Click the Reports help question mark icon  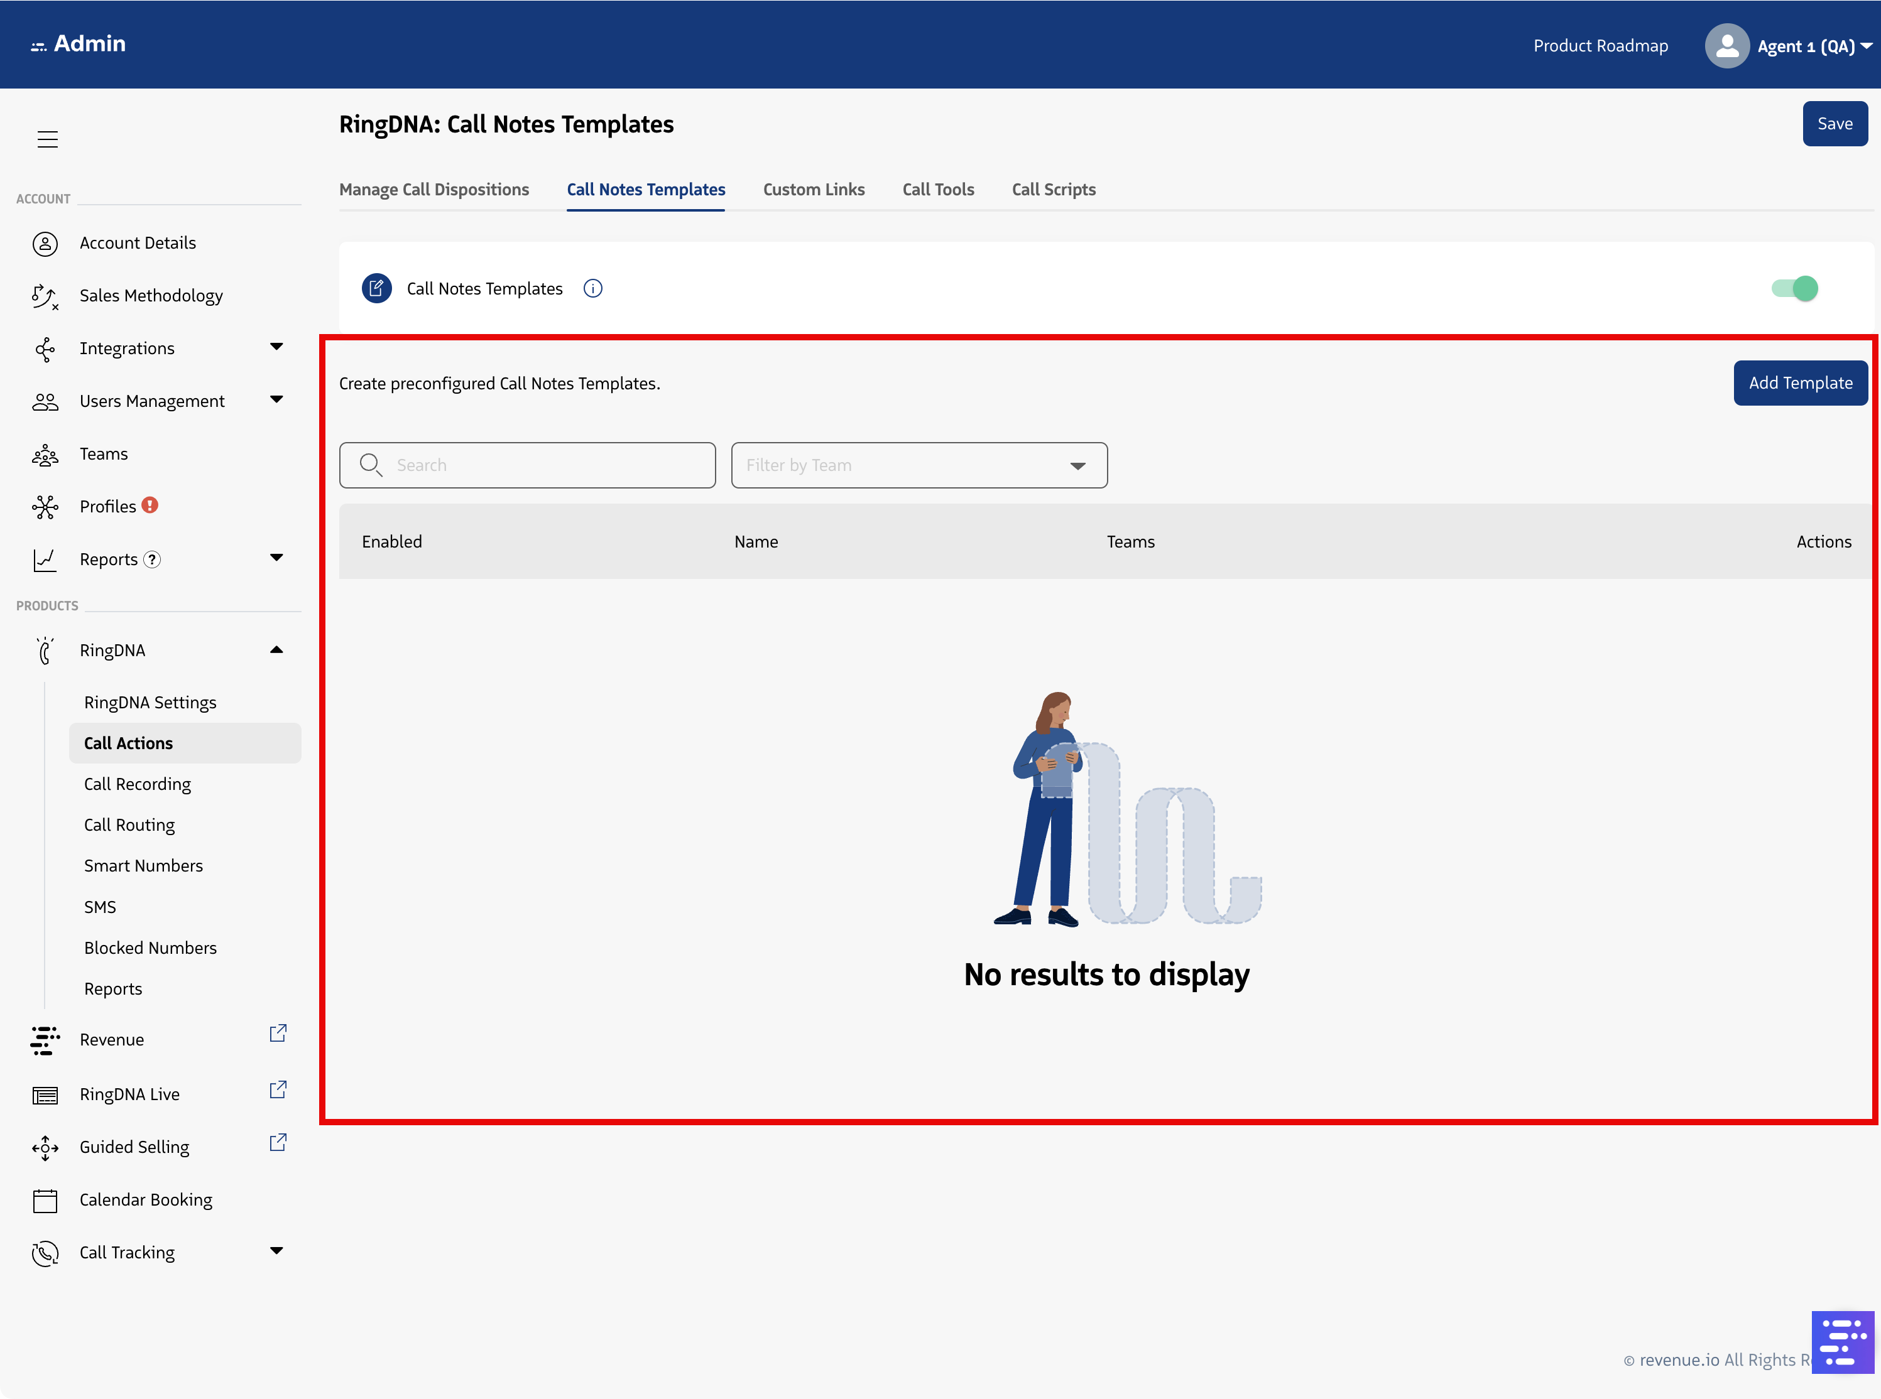pos(151,559)
